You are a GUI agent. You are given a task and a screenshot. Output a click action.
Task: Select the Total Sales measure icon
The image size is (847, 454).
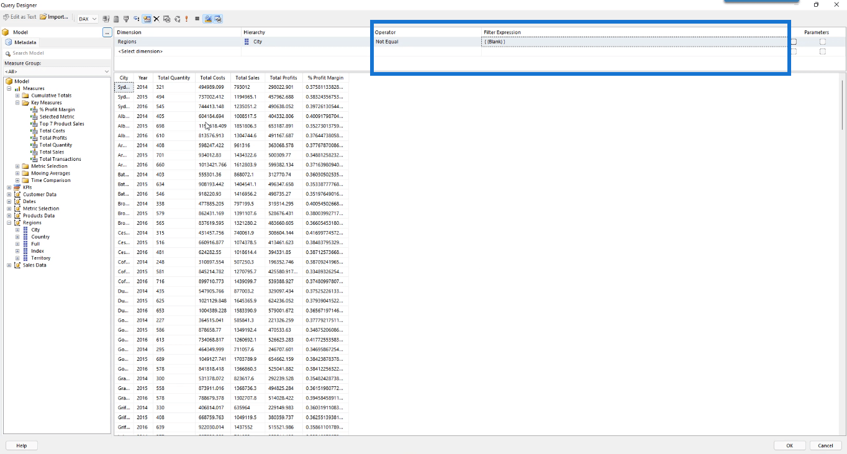click(x=34, y=152)
